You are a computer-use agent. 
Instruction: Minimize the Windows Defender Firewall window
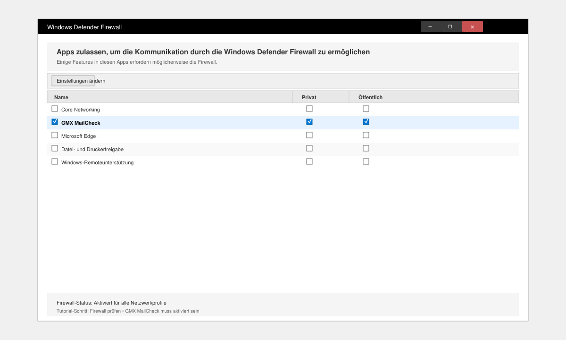click(x=431, y=26)
